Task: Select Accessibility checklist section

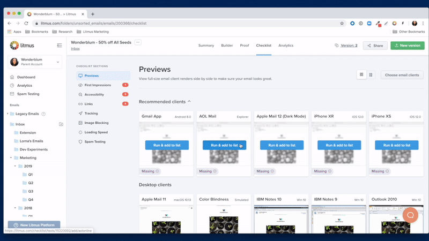Action: coord(103,95)
